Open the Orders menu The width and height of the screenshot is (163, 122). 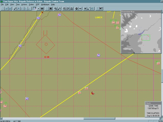[31, 5]
